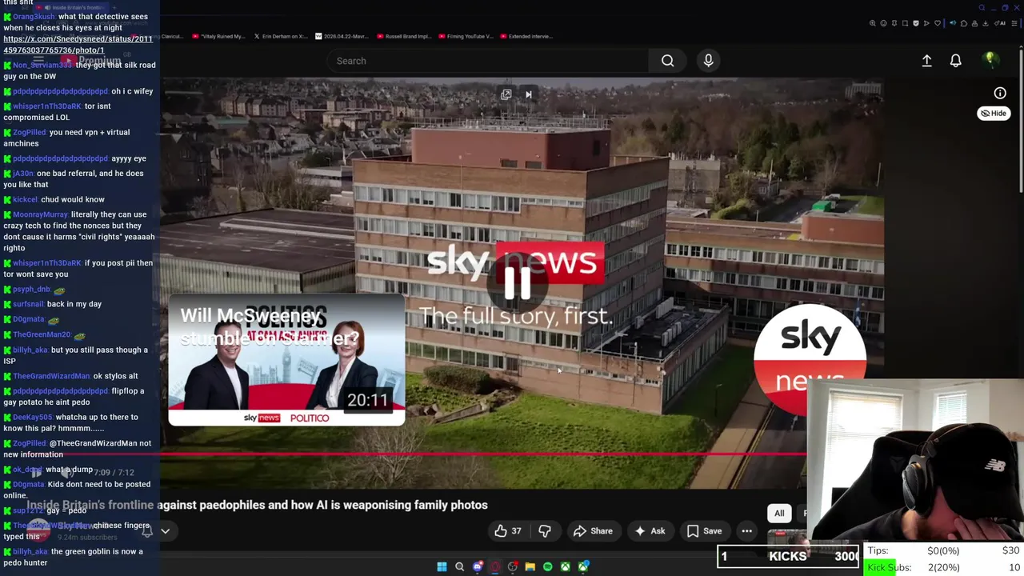
Task: Dislike the video with thumbs down
Action: pos(545,531)
